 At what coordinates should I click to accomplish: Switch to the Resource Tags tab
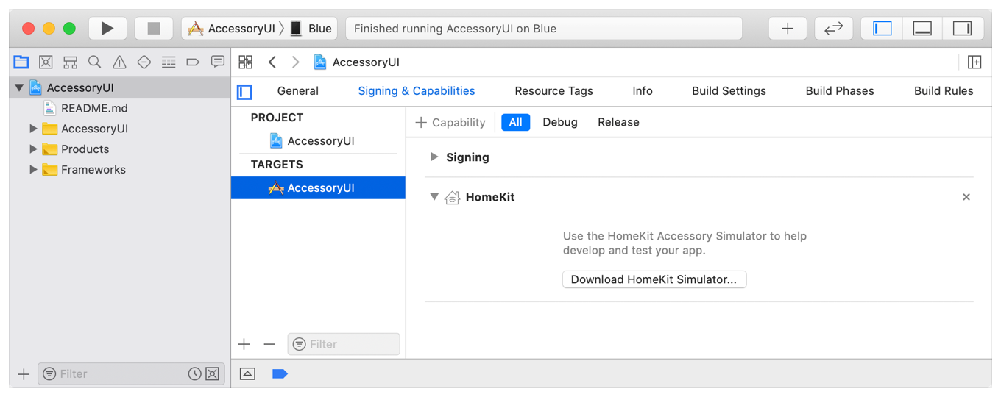[x=553, y=91]
